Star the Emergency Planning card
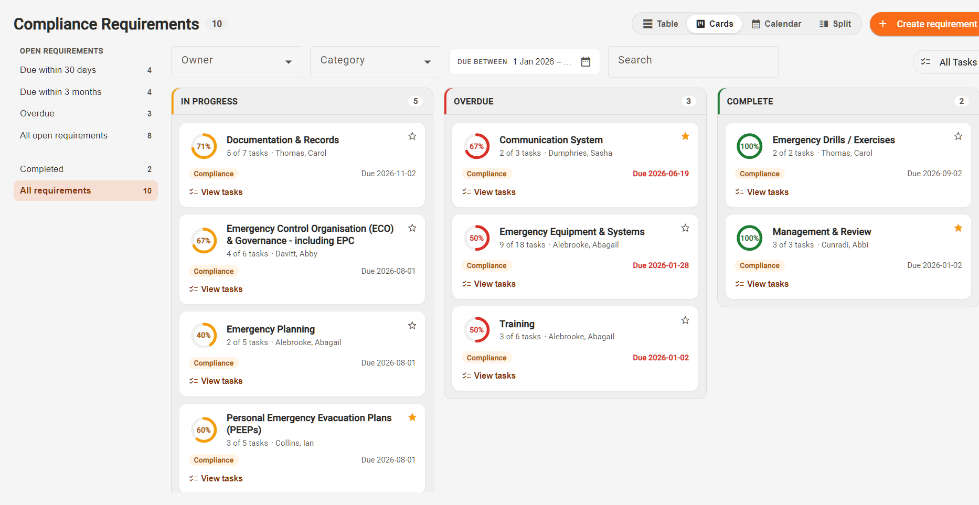 412,326
